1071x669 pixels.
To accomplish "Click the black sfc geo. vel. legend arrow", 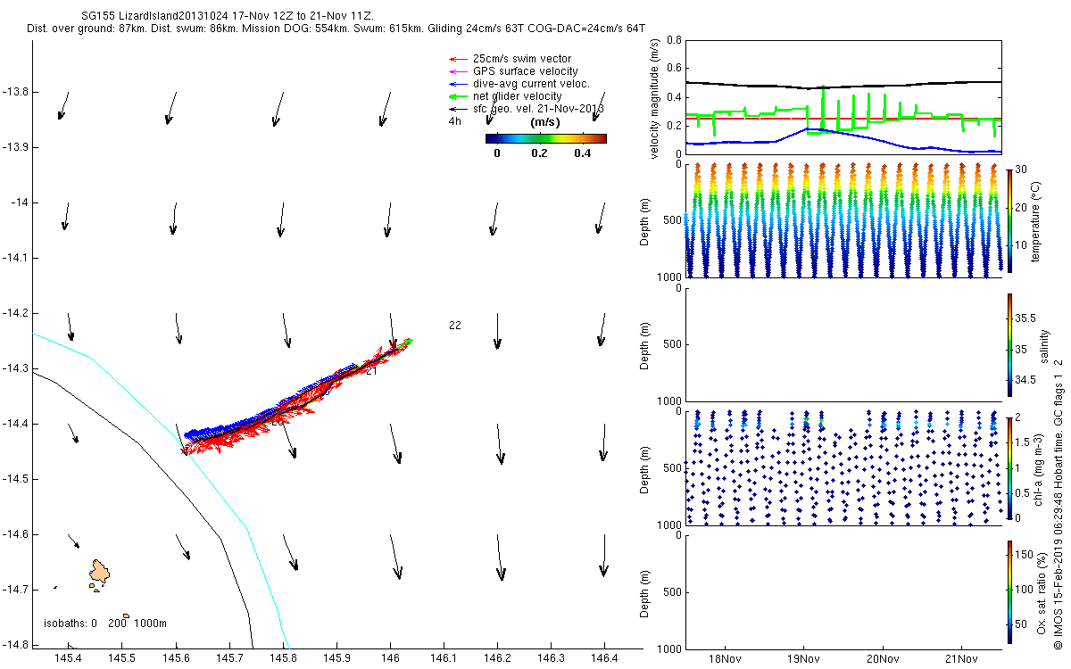I will pos(458,108).
